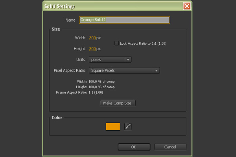Image resolution: width=236 pixels, height=157 pixels.
Task: Cancel the Solid Settings dialog
Action: tap(170, 147)
